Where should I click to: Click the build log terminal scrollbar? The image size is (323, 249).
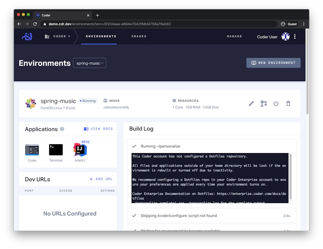(x=291, y=177)
